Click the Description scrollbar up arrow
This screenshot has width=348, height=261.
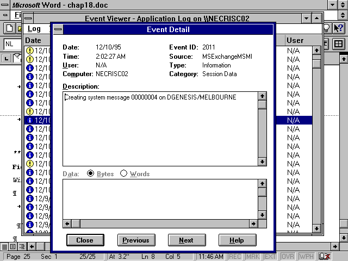[x=262, y=96]
